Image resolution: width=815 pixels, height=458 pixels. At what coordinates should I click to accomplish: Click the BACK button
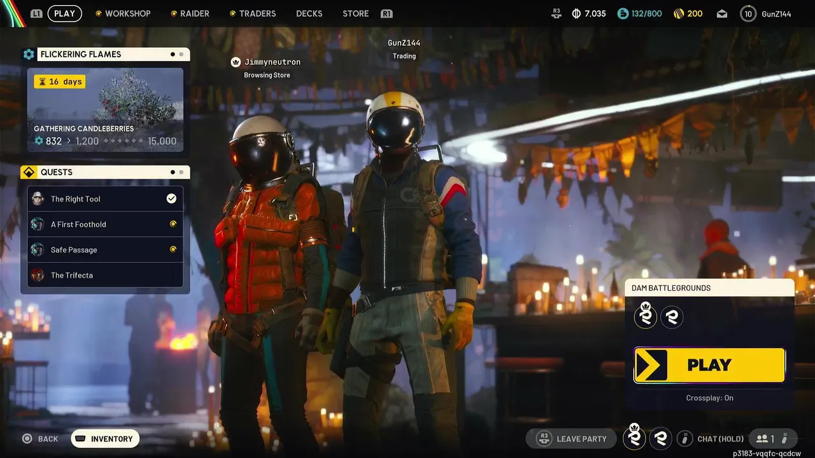coord(40,439)
